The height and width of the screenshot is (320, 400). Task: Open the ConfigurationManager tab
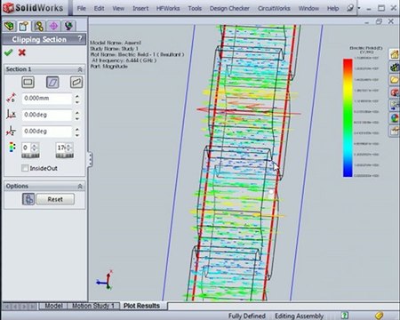point(38,26)
